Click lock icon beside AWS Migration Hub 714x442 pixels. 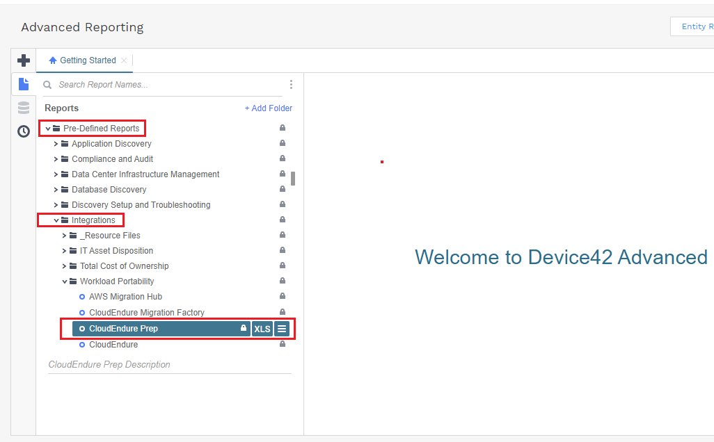pyautogui.click(x=283, y=296)
